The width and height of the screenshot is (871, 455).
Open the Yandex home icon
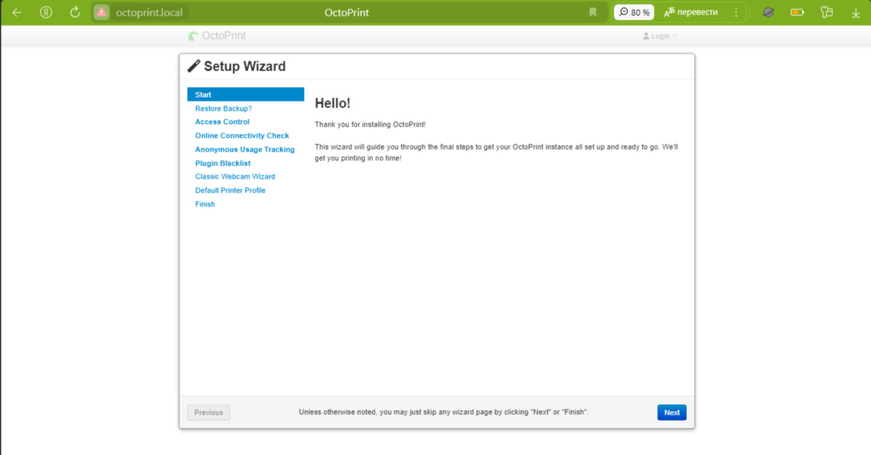[x=46, y=12]
